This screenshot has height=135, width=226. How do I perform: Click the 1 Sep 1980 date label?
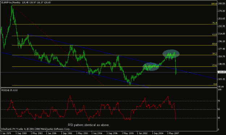[21, 133]
